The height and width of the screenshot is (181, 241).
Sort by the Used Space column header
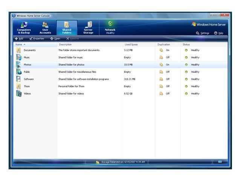coord(139,44)
